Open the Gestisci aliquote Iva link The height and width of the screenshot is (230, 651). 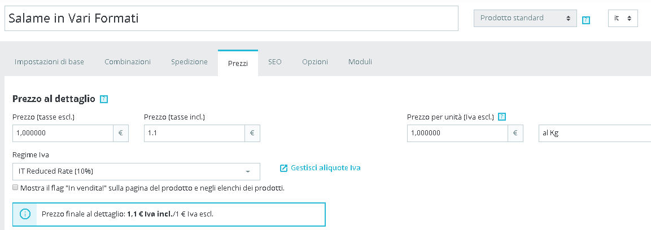point(325,168)
